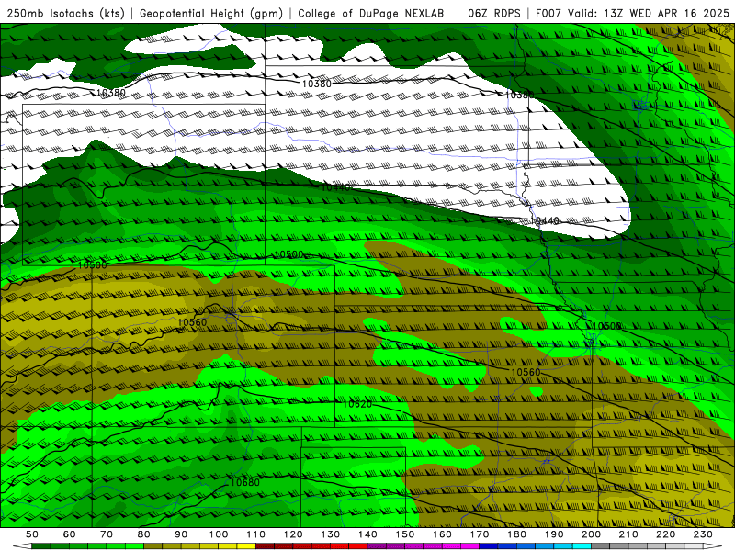Select the olive swatch starting at 80
Viewport: 735px width, 551px height.
(x=153, y=545)
